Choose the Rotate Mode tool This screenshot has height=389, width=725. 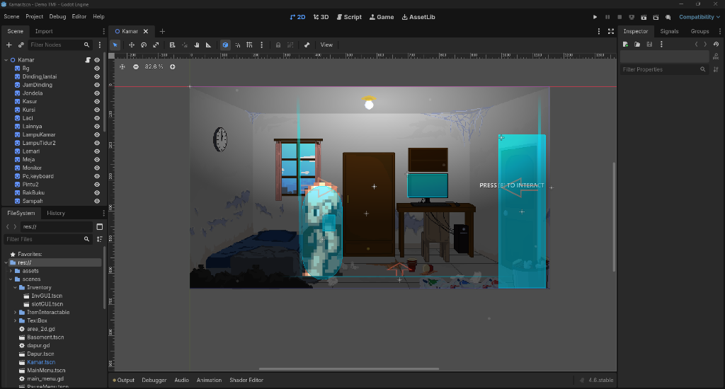[x=144, y=45]
